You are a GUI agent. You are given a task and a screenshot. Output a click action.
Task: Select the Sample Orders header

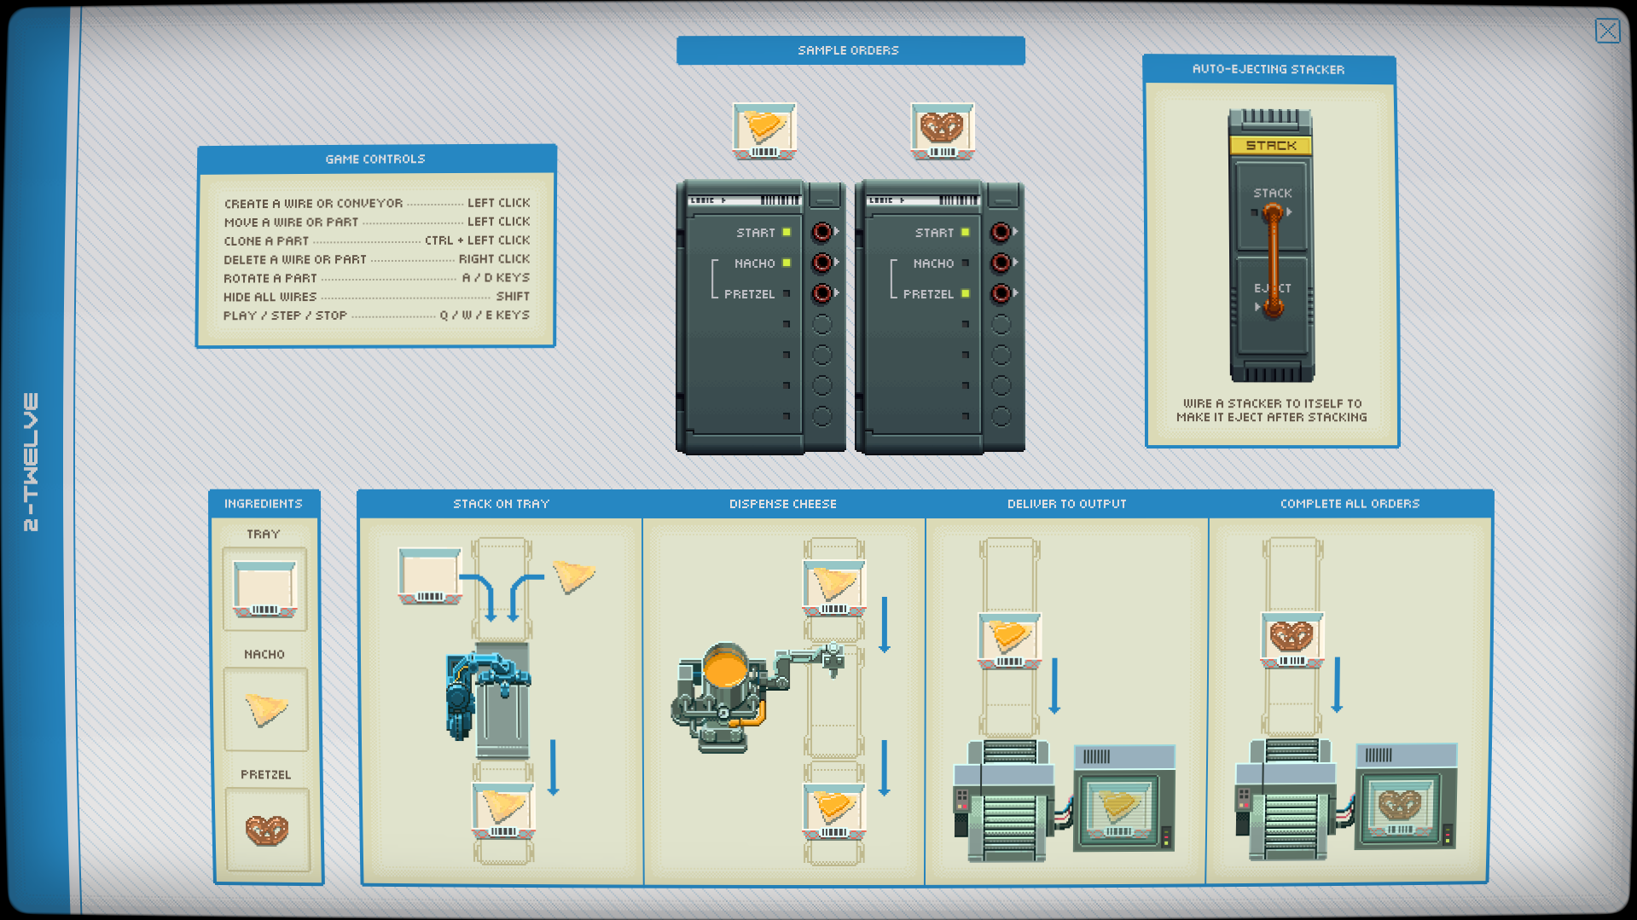[850, 50]
